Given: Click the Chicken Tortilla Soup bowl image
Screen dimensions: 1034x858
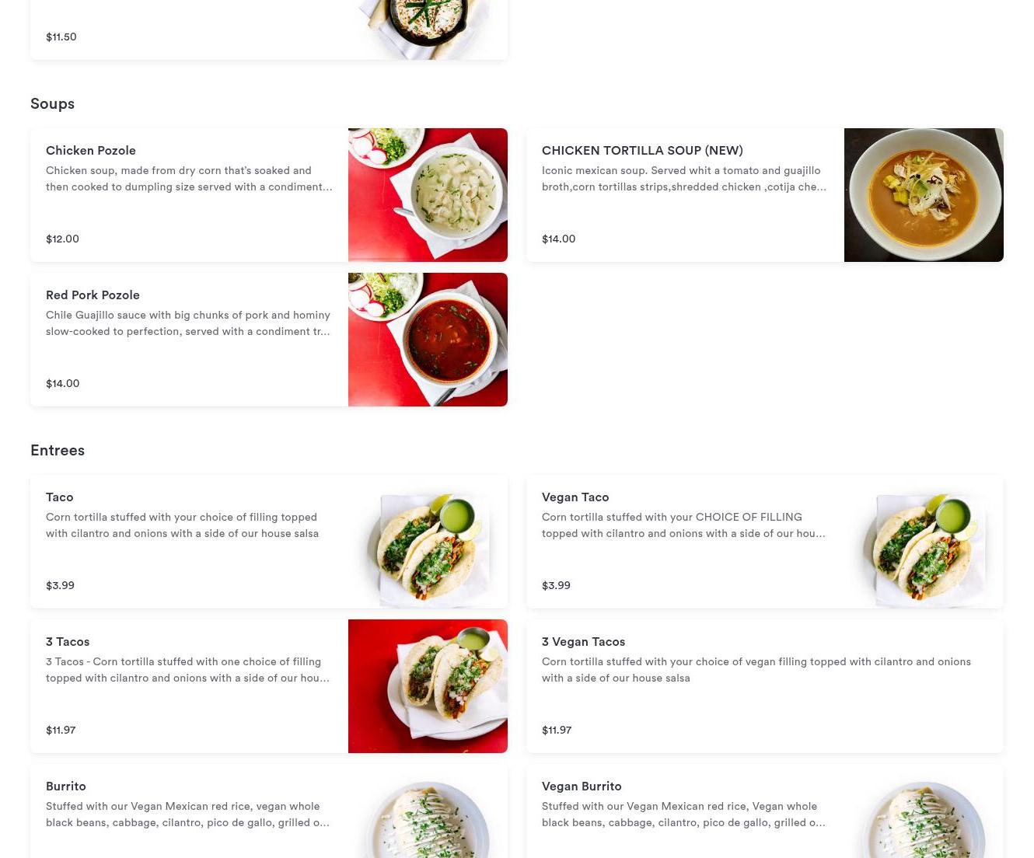Looking at the screenshot, I should click(924, 195).
